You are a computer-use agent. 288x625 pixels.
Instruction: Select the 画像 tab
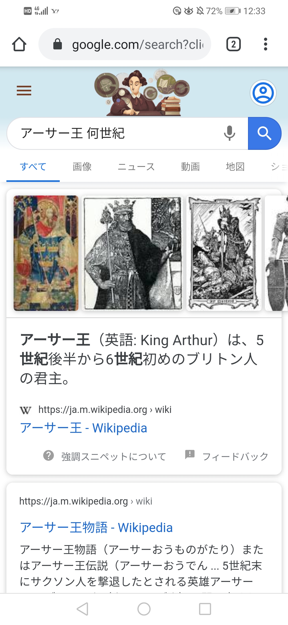(x=82, y=167)
